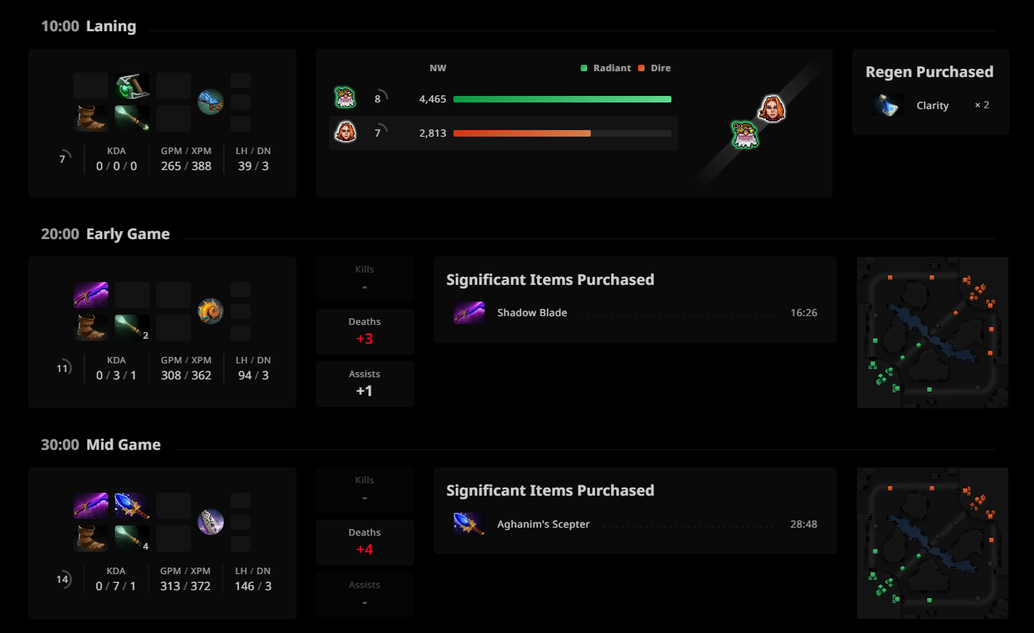This screenshot has height=633, width=1034.
Task: Click the Laning LH / DN value 39 / 3
Action: [253, 166]
